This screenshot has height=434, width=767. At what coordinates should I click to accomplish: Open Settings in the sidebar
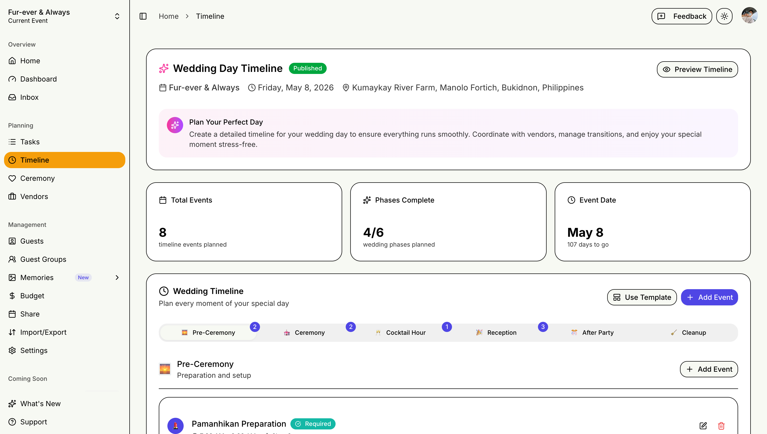tap(34, 350)
